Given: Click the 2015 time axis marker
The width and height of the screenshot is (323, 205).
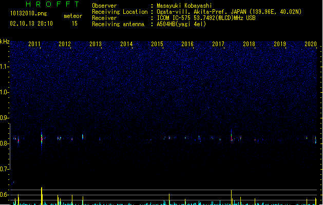Looking at the screenshot, I should pos(157,44).
